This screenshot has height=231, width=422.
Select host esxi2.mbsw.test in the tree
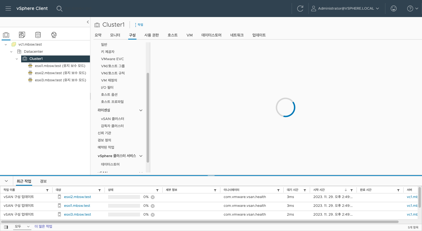pos(60,73)
